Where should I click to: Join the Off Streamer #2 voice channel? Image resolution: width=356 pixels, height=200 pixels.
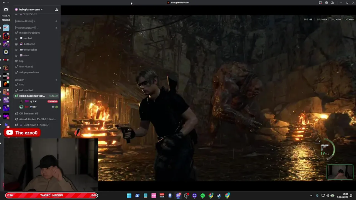36,114
